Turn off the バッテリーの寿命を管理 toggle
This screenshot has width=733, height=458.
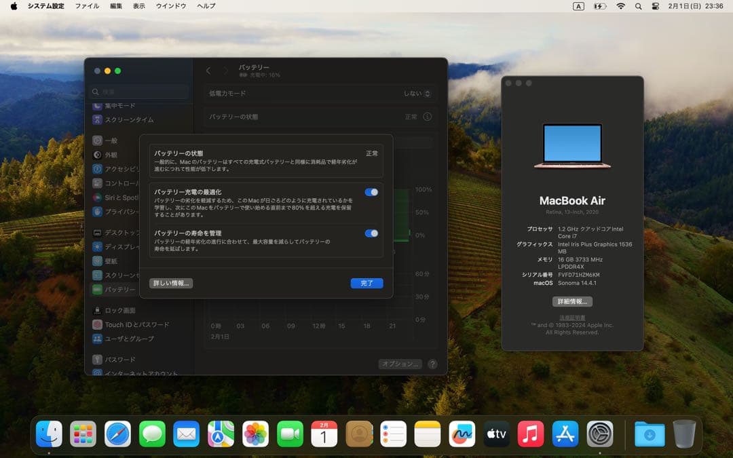pos(371,233)
